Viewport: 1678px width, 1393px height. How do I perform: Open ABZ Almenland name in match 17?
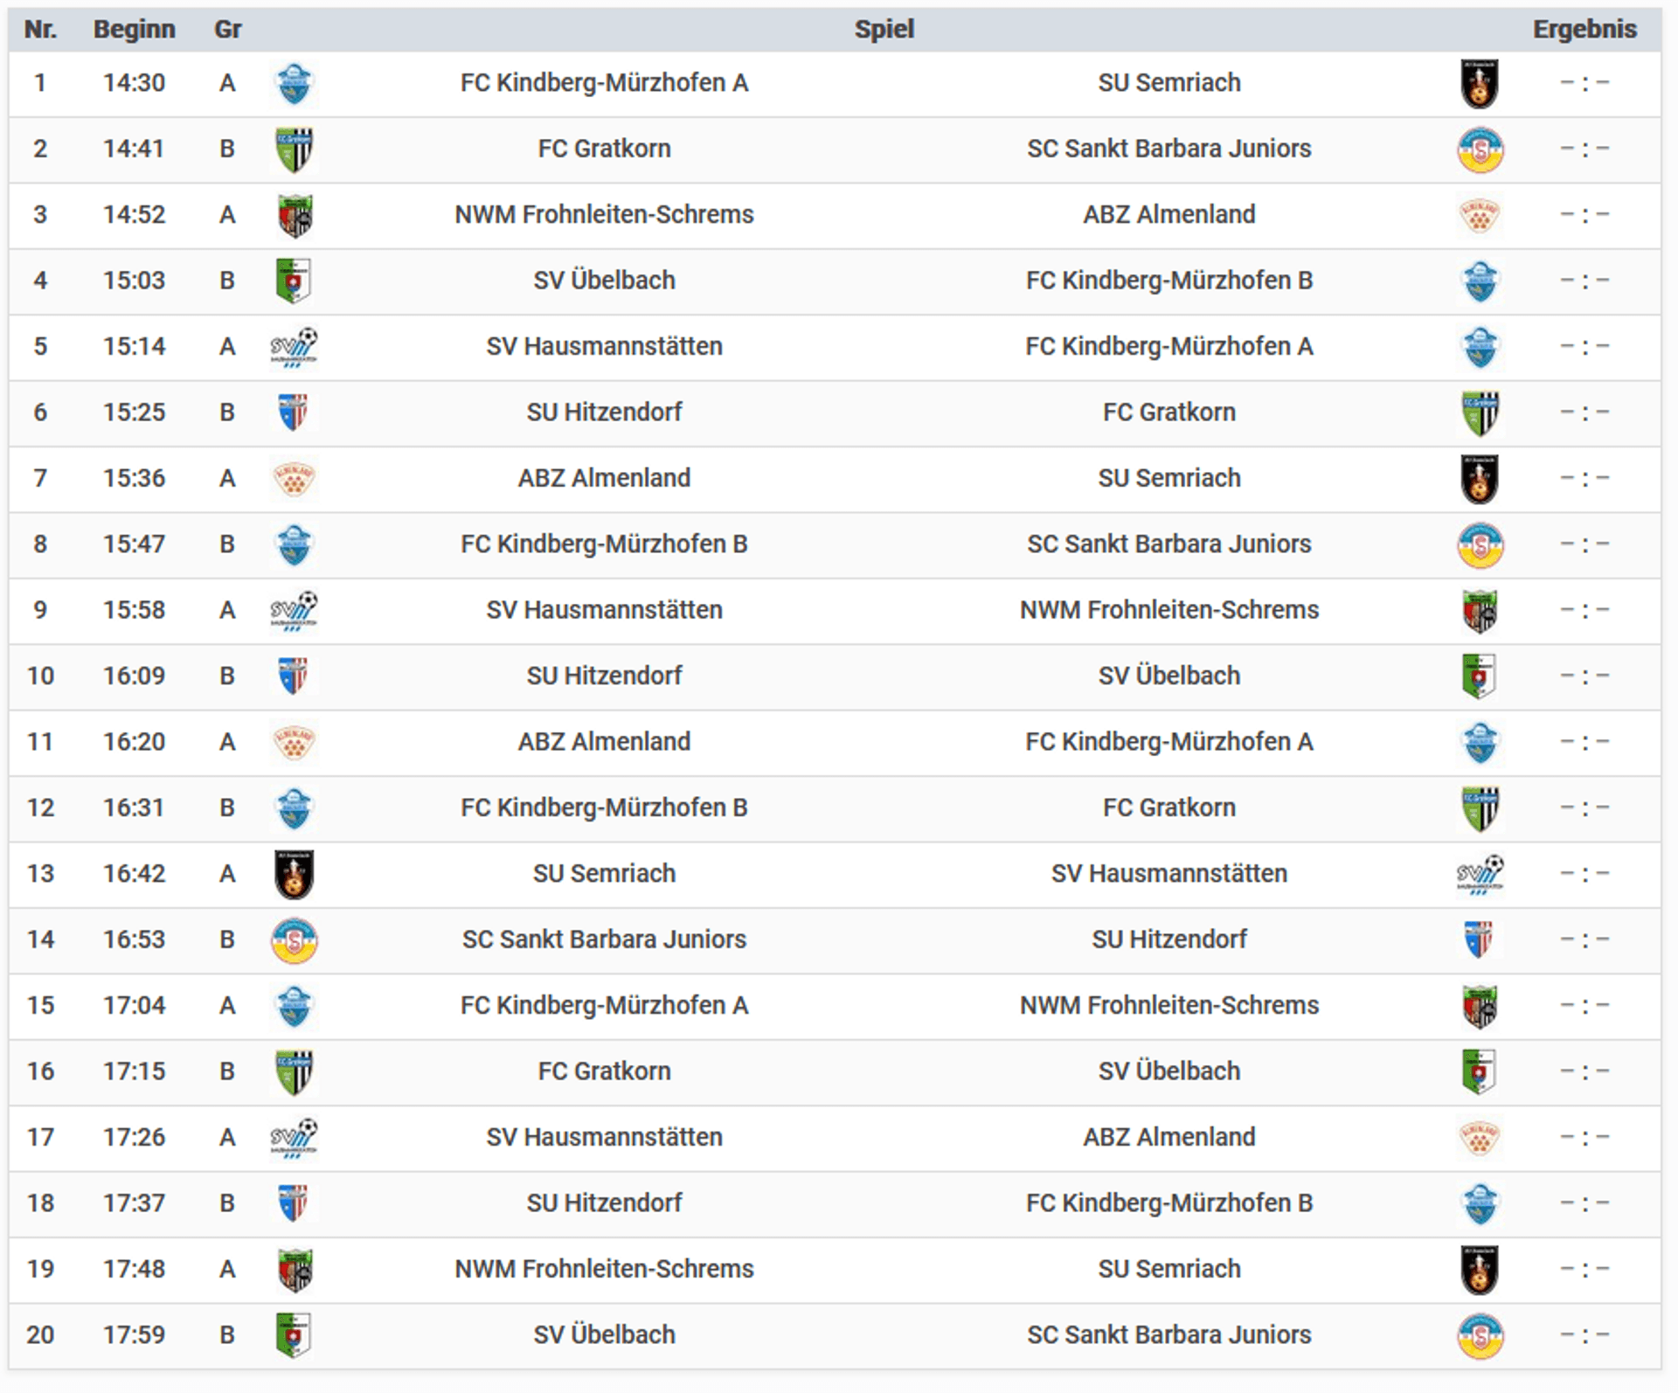pos(1168,1137)
